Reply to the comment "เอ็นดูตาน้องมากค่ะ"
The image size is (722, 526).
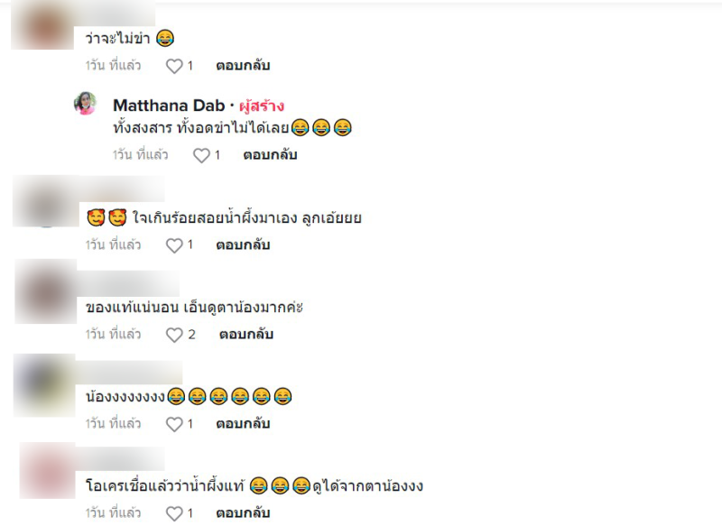point(245,334)
